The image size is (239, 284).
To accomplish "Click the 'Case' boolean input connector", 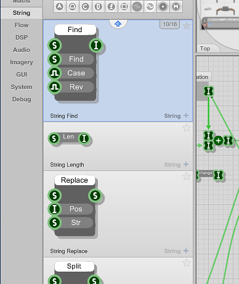I will tap(55, 73).
